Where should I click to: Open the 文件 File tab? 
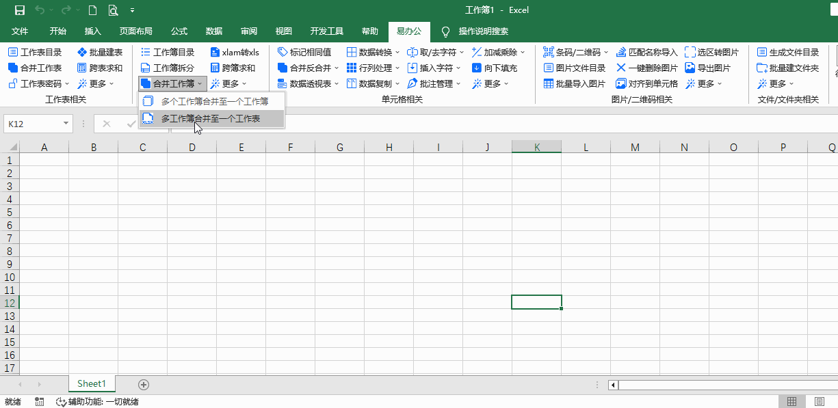click(20, 31)
